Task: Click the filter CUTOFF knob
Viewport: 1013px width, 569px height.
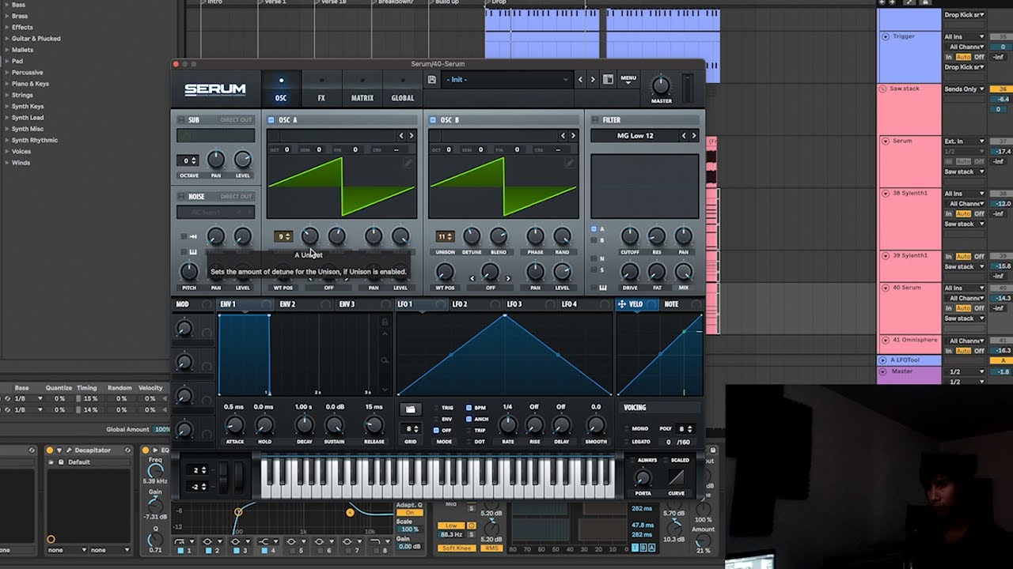Action: pos(629,236)
